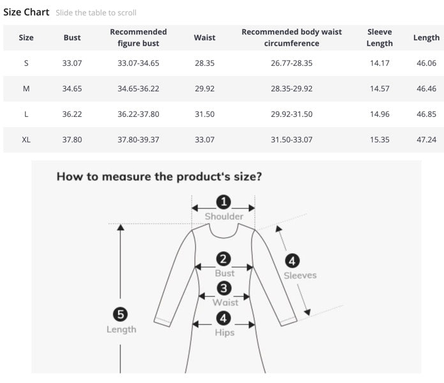This screenshot has height=383, width=444.
Task: Click the Size Chart heading
Action: 26,12
